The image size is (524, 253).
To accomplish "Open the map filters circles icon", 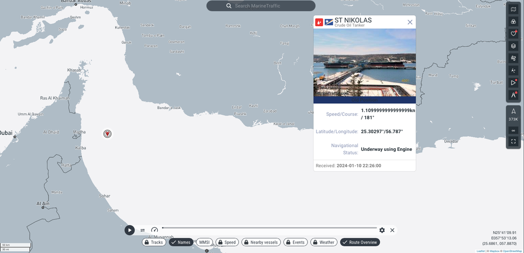I will 514,21.
